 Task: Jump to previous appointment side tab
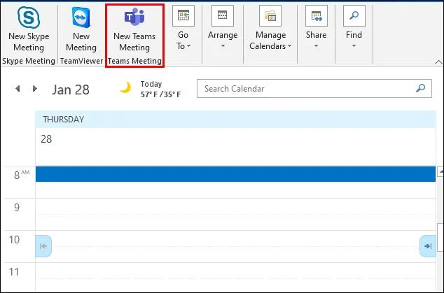43,246
